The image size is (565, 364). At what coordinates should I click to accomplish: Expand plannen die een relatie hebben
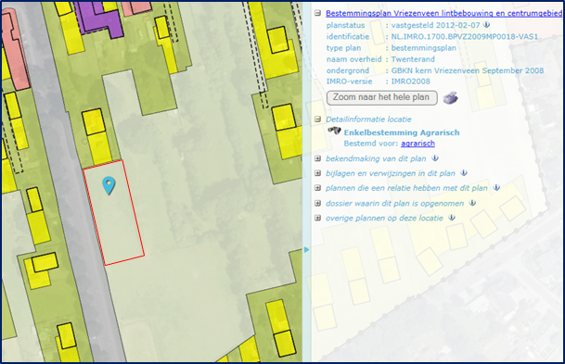[317, 188]
